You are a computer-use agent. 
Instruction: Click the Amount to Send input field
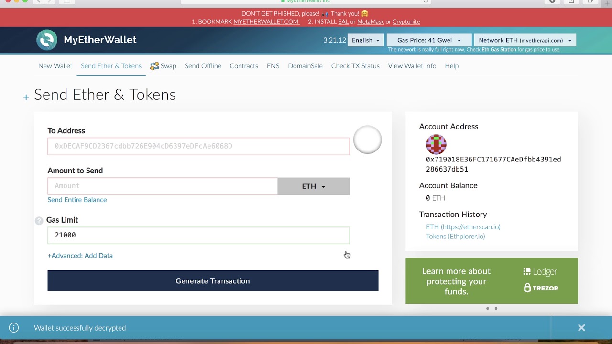click(x=163, y=186)
